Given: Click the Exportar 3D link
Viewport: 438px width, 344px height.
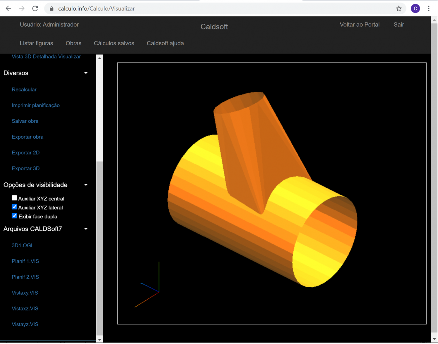Looking at the screenshot, I should pos(26,168).
